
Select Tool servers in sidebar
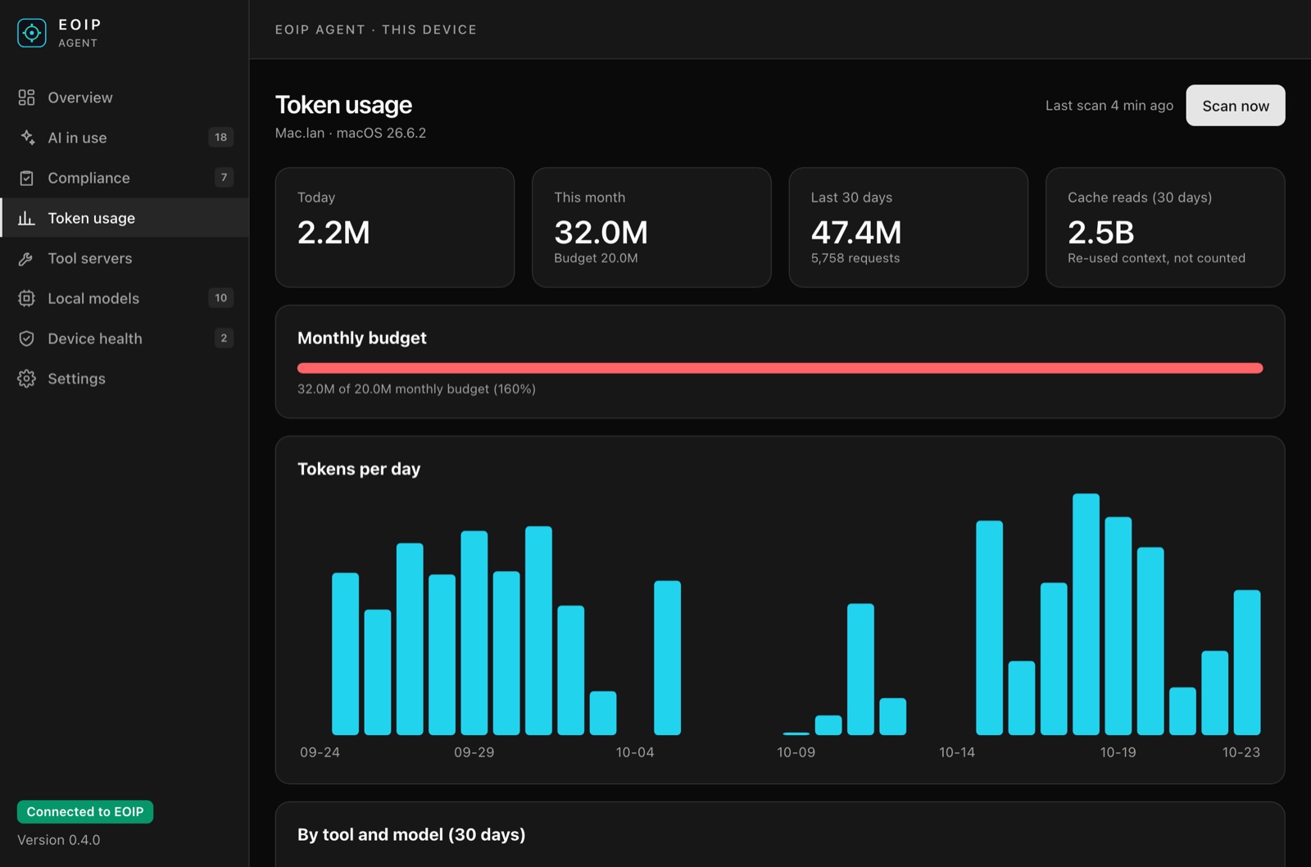click(125, 258)
